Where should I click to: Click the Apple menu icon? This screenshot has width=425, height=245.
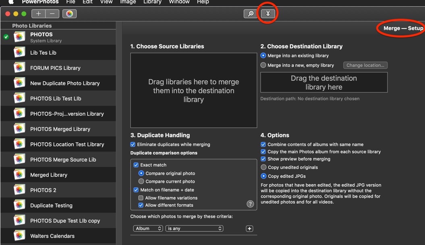11,2
